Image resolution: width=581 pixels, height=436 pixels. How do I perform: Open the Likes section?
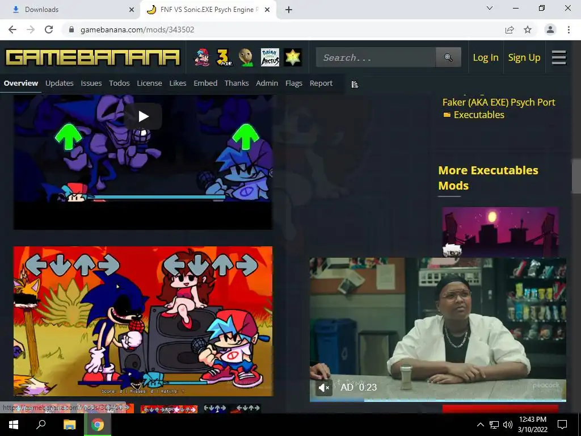coord(178,83)
